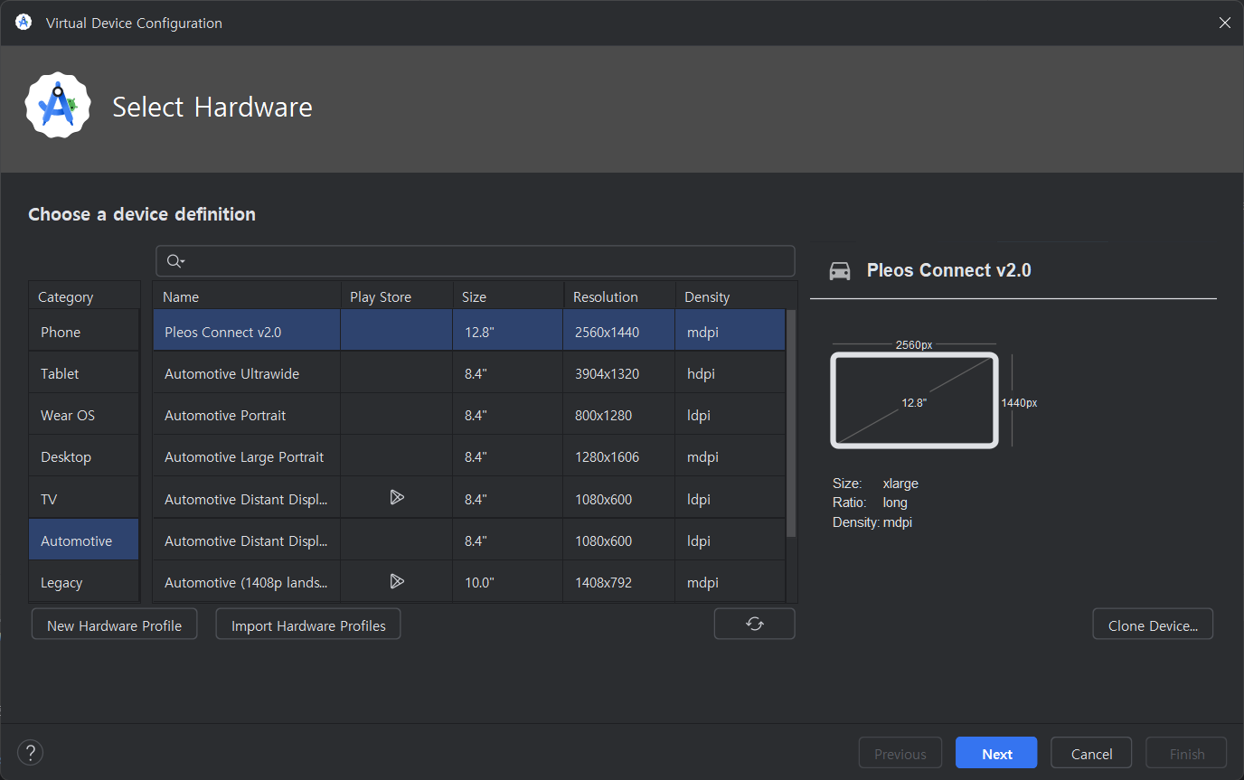Screen dimensions: 1244x780
Task: Close the Virtual Device Configuration window
Action: coord(1224,23)
